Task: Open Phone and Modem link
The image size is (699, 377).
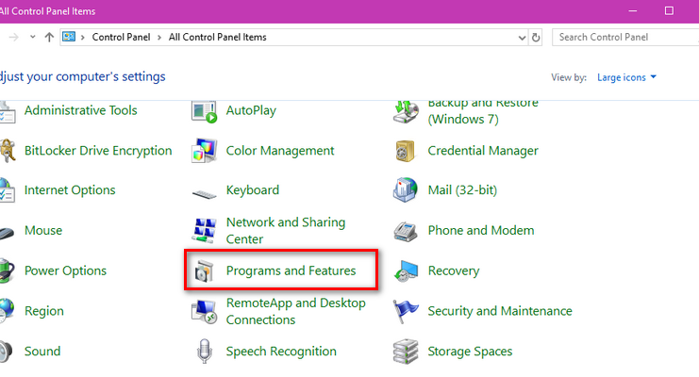Action: (x=480, y=230)
